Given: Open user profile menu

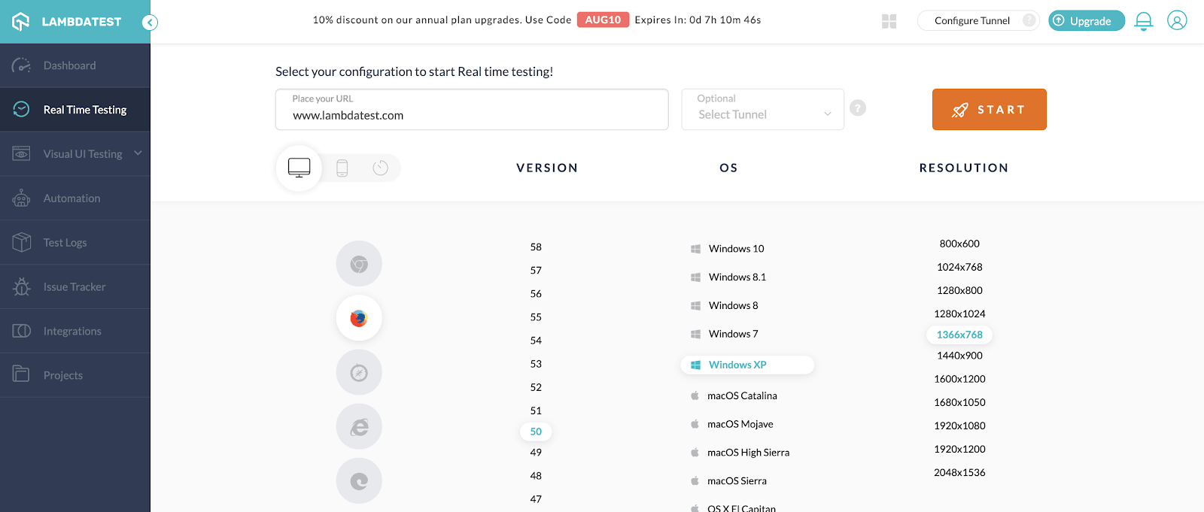Looking at the screenshot, I should click(x=1177, y=20).
